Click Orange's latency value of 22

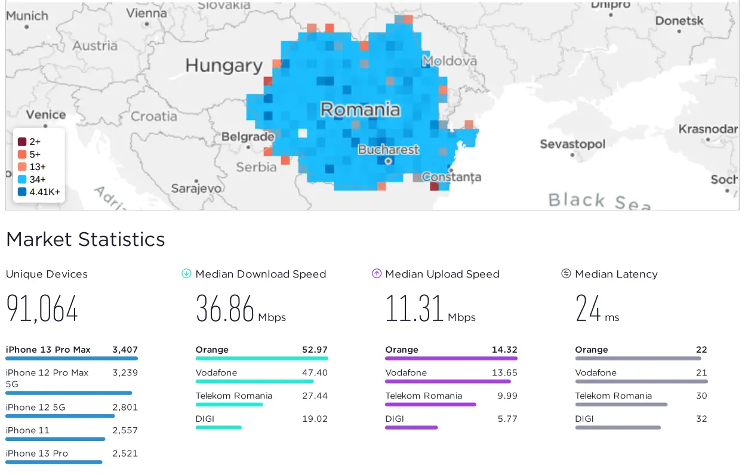coord(701,350)
